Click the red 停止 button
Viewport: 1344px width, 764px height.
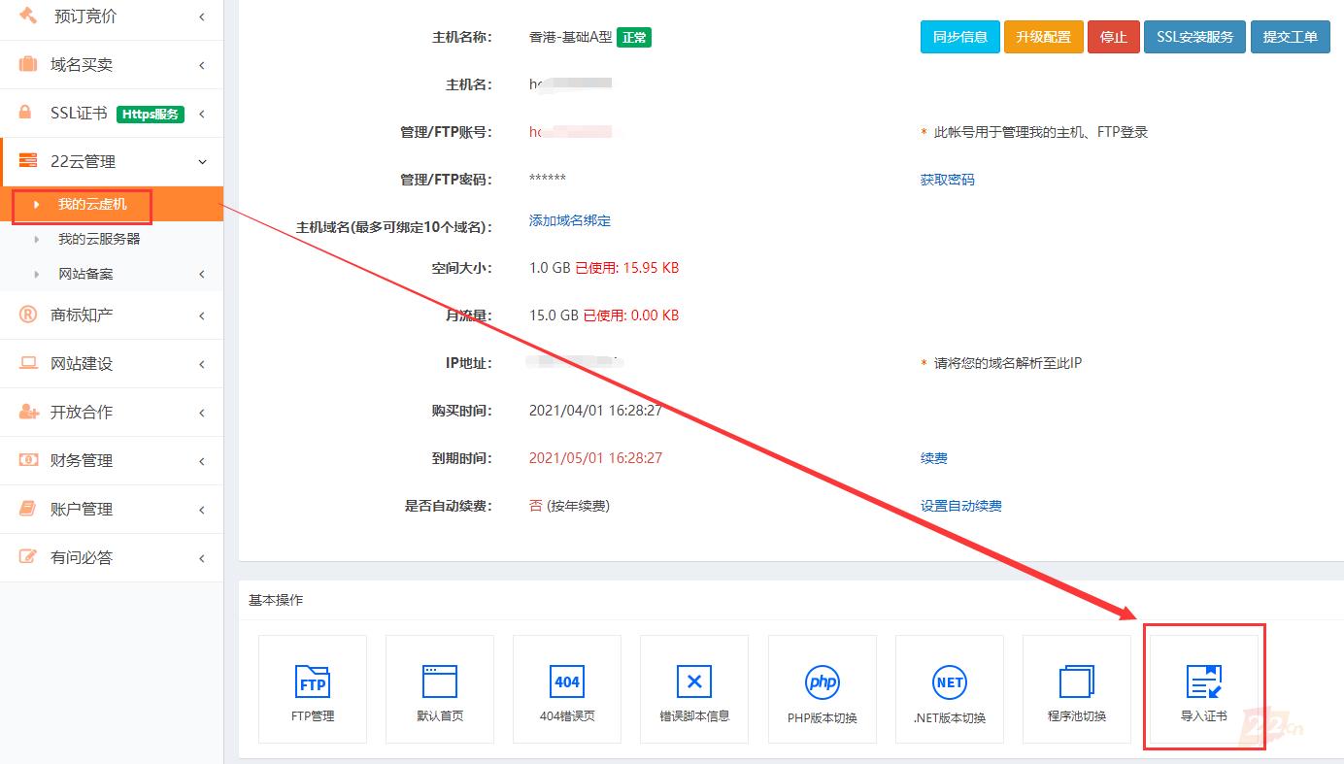(1114, 37)
